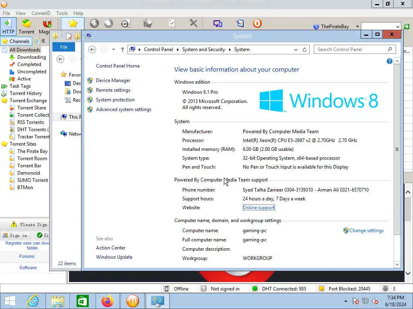Image resolution: width=413 pixels, height=309 pixels.
Task: Open ThePirateBay search engine dropdown
Action: tap(357, 26)
